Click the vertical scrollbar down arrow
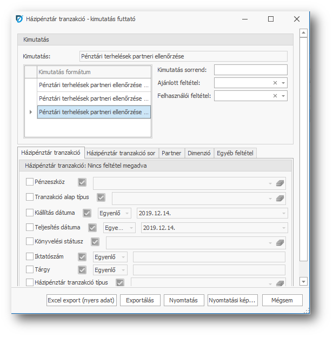 [x=303, y=281]
